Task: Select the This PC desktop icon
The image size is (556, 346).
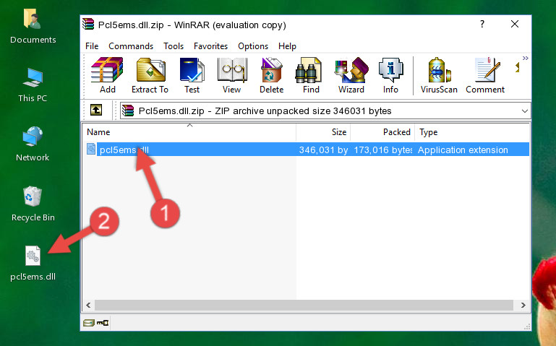Action: 33,85
